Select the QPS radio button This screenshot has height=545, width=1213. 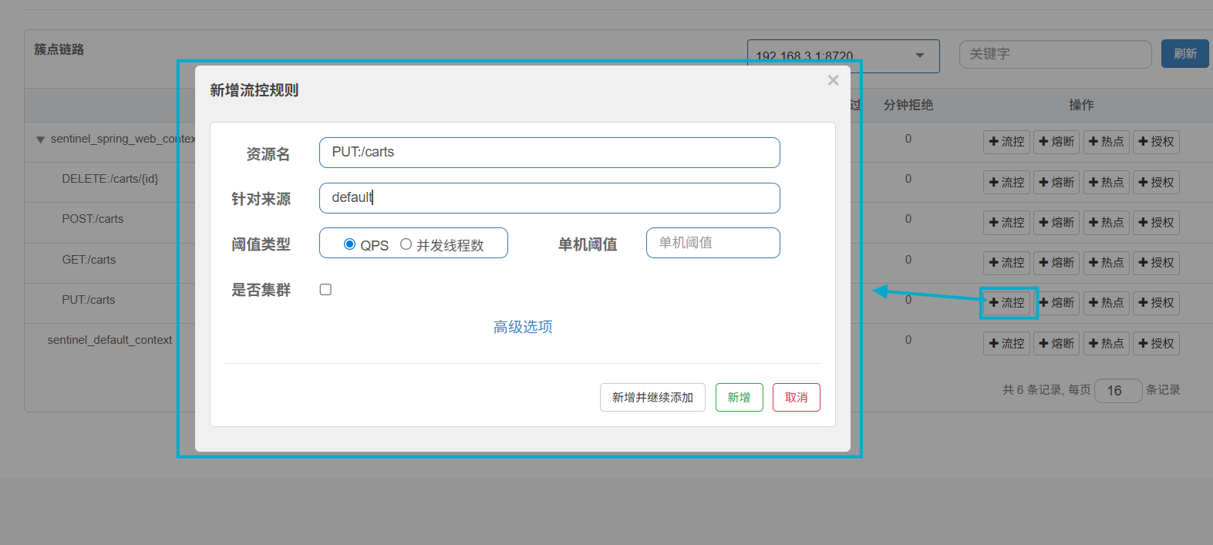click(349, 244)
